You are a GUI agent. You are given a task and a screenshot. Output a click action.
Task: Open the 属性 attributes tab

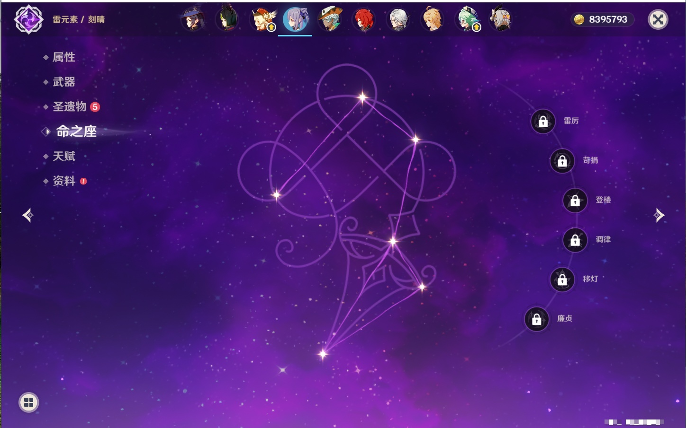tap(63, 57)
